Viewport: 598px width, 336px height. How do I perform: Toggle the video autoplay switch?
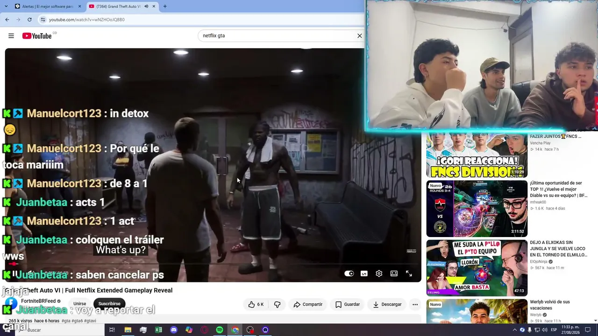click(x=349, y=273)
